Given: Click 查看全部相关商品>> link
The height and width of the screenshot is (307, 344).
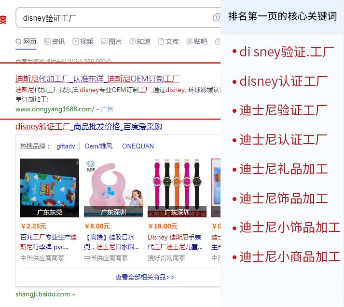Looking at the screenshot, I should [x=145, y=277].
